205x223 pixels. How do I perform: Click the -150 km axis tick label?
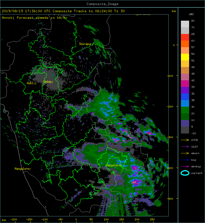(x=29, y=220)
